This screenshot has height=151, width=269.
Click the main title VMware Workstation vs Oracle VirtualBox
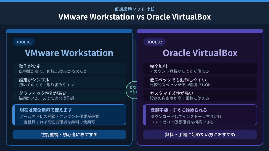134,17
